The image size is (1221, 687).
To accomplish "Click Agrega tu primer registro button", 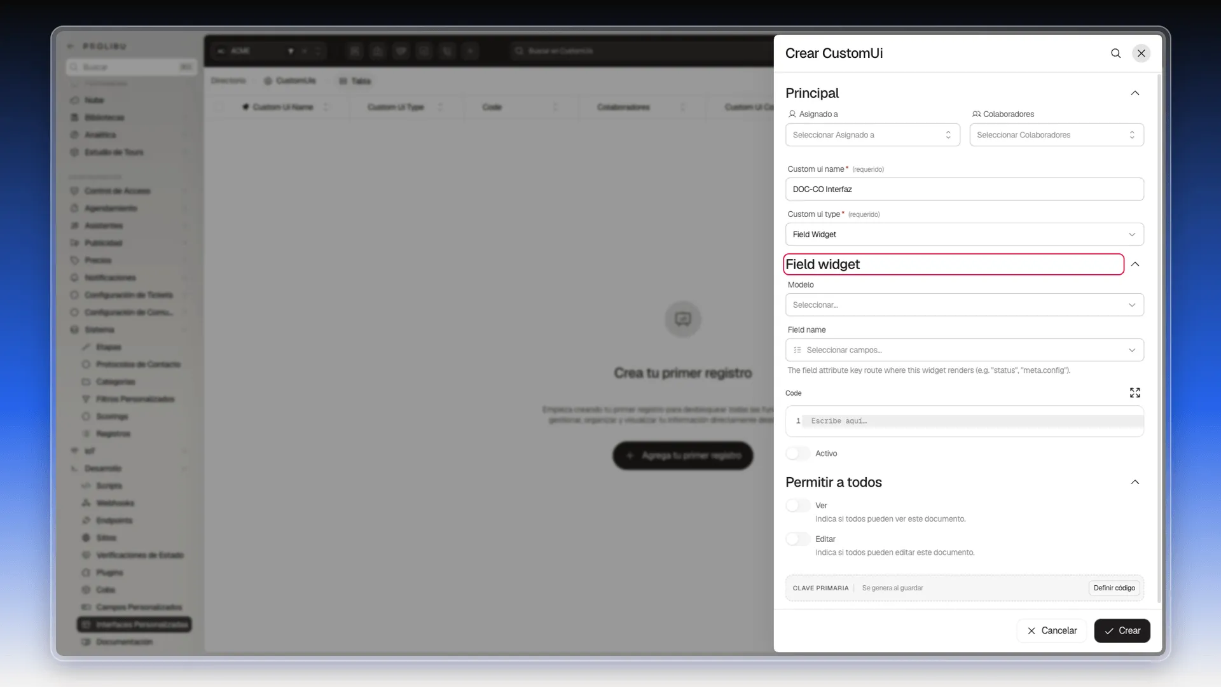I will click(x=682, y=455).
